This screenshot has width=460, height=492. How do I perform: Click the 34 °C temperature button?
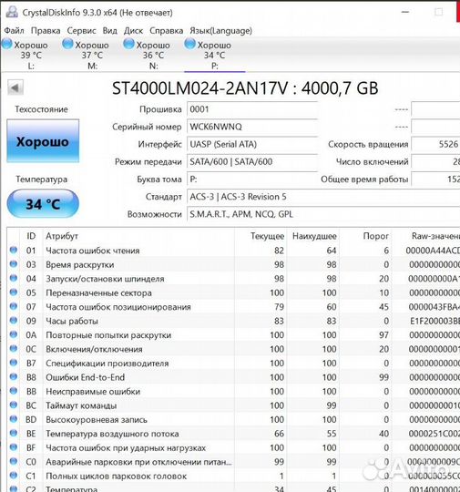(43, 204)
